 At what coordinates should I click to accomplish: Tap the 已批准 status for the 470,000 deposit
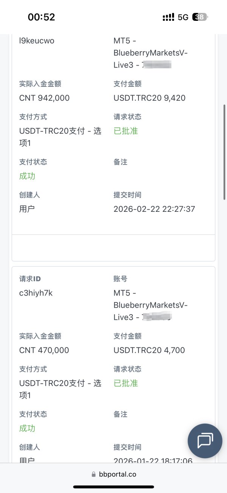[126, 383]
